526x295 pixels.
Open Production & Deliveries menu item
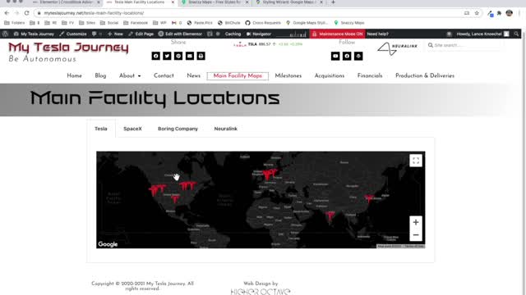425,76
